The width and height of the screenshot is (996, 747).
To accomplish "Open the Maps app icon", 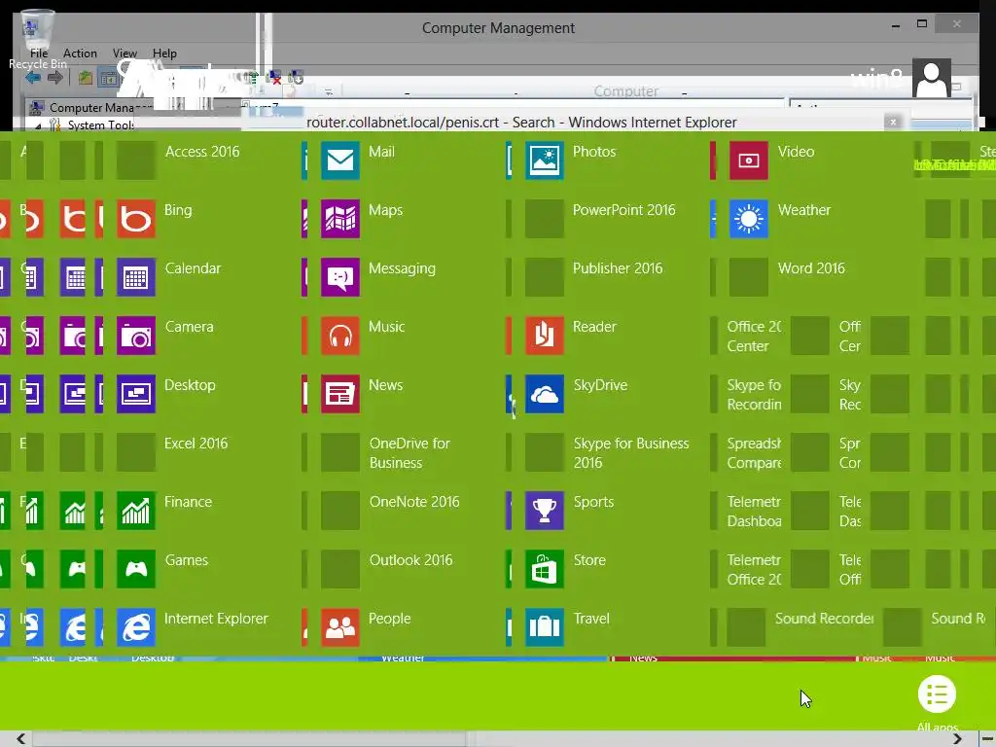I will (339, 219).
